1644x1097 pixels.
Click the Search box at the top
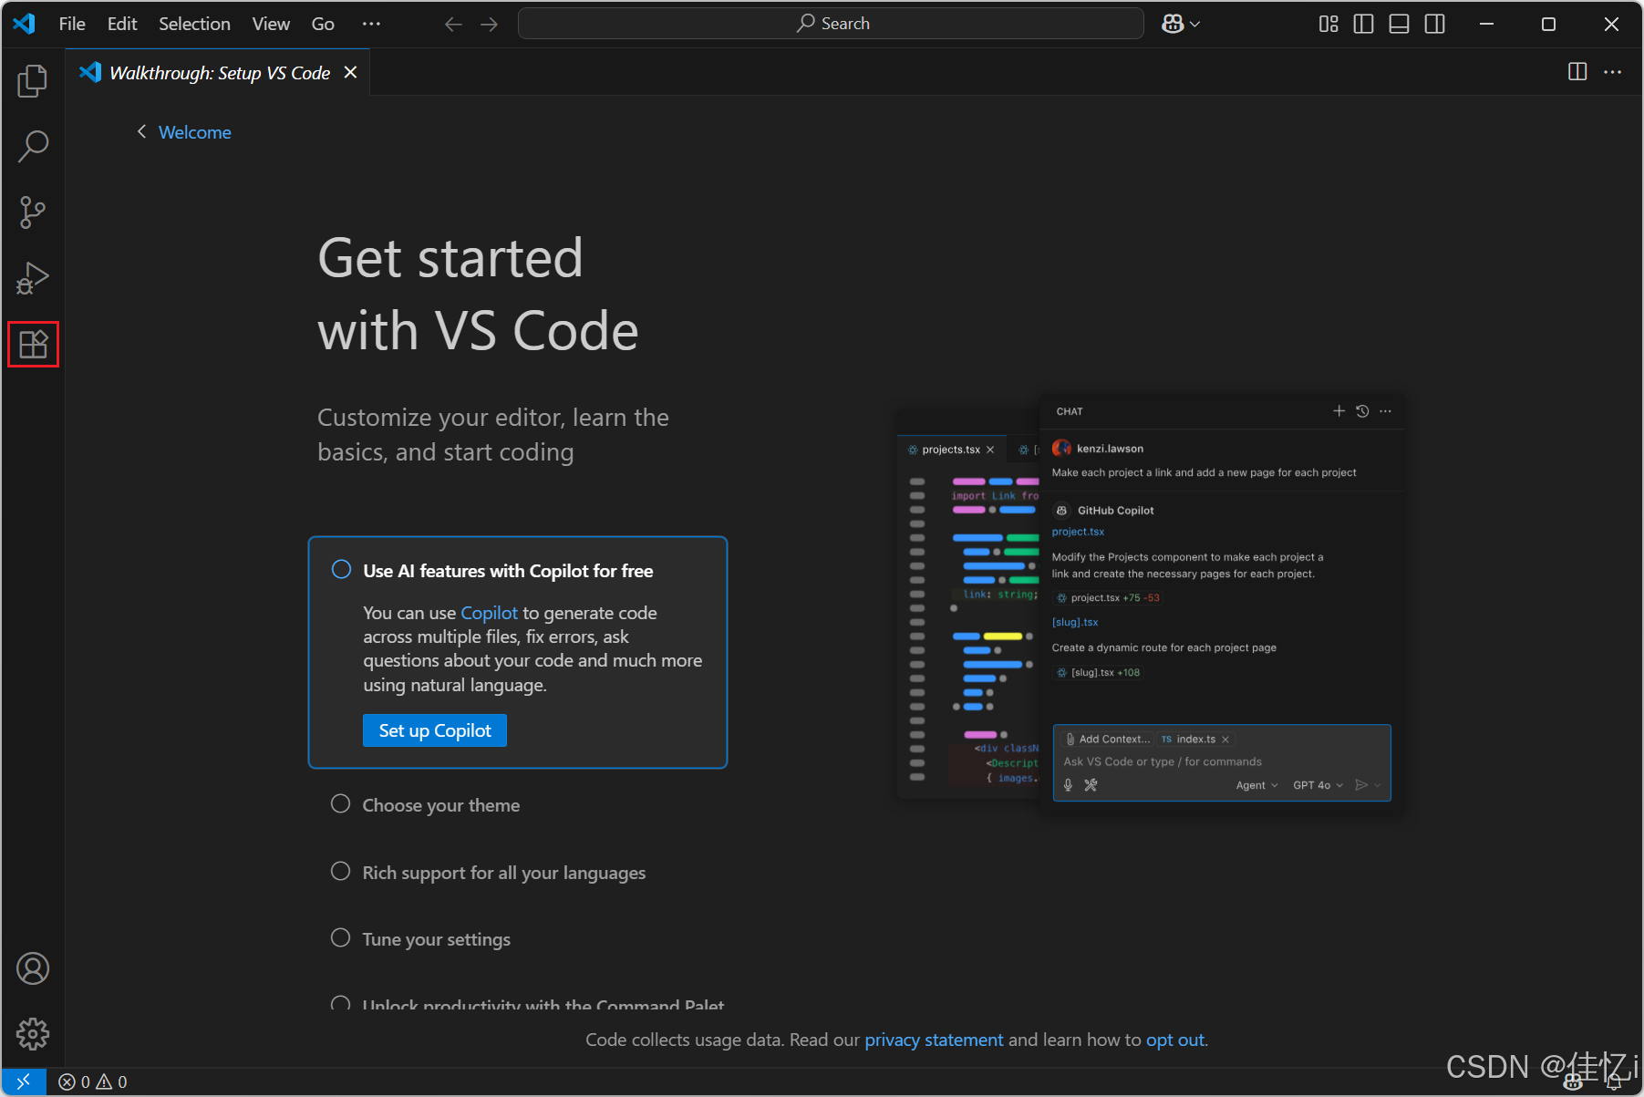click(x=830, y=23)
